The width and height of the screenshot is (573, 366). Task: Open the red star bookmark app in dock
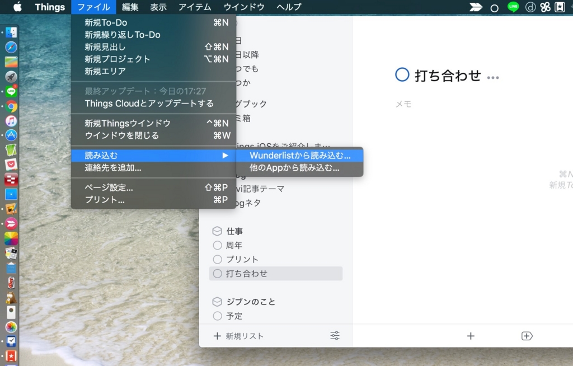(11, 356)
